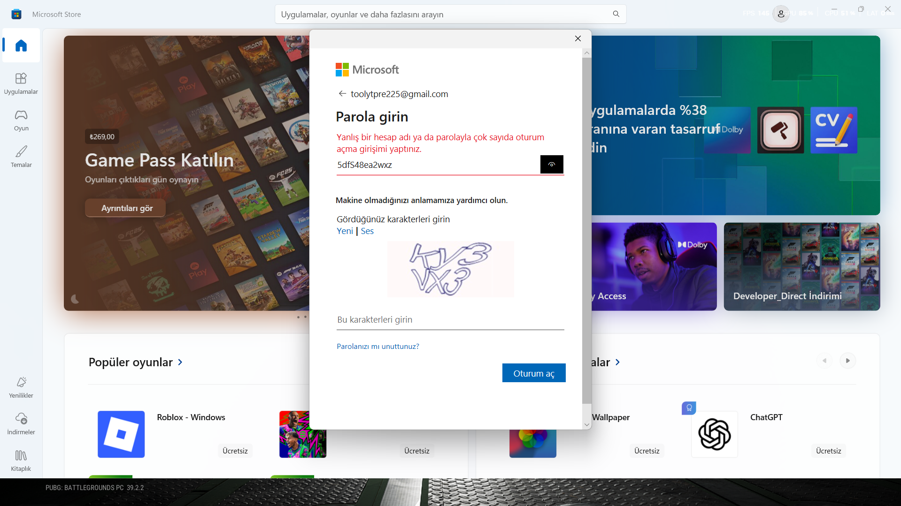The image size is (901, 506).
Task: Open the ChatGPT app icon
Action: (x=715, y=434)
